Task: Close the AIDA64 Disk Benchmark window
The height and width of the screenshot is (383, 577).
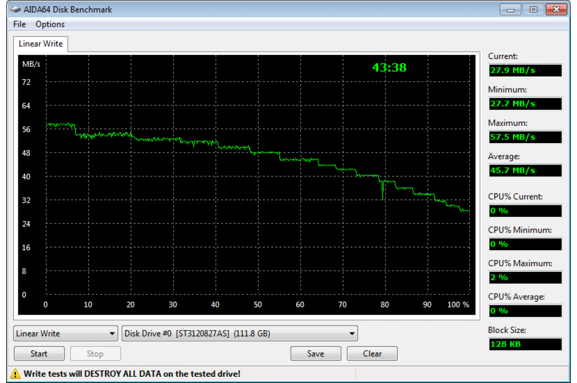Action: click(x=556, y=9)
